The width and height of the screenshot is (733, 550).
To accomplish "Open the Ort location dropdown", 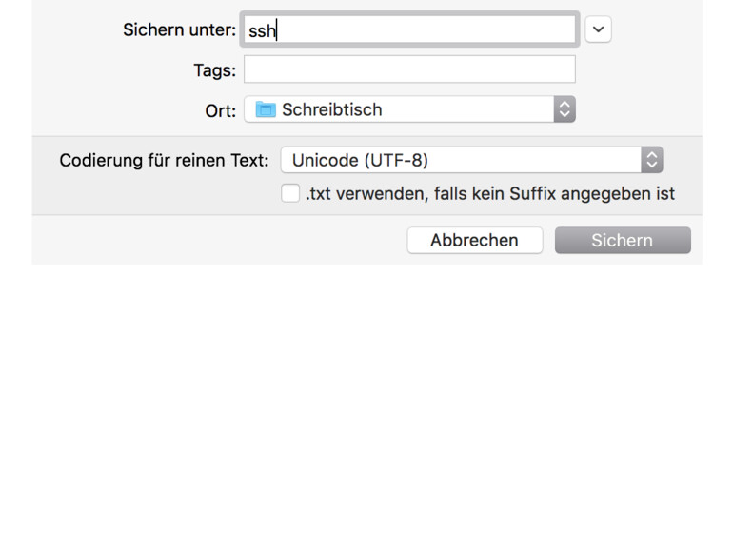I will (409, 109).
